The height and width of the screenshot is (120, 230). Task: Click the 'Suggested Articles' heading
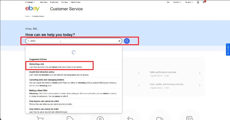point(38,59)
